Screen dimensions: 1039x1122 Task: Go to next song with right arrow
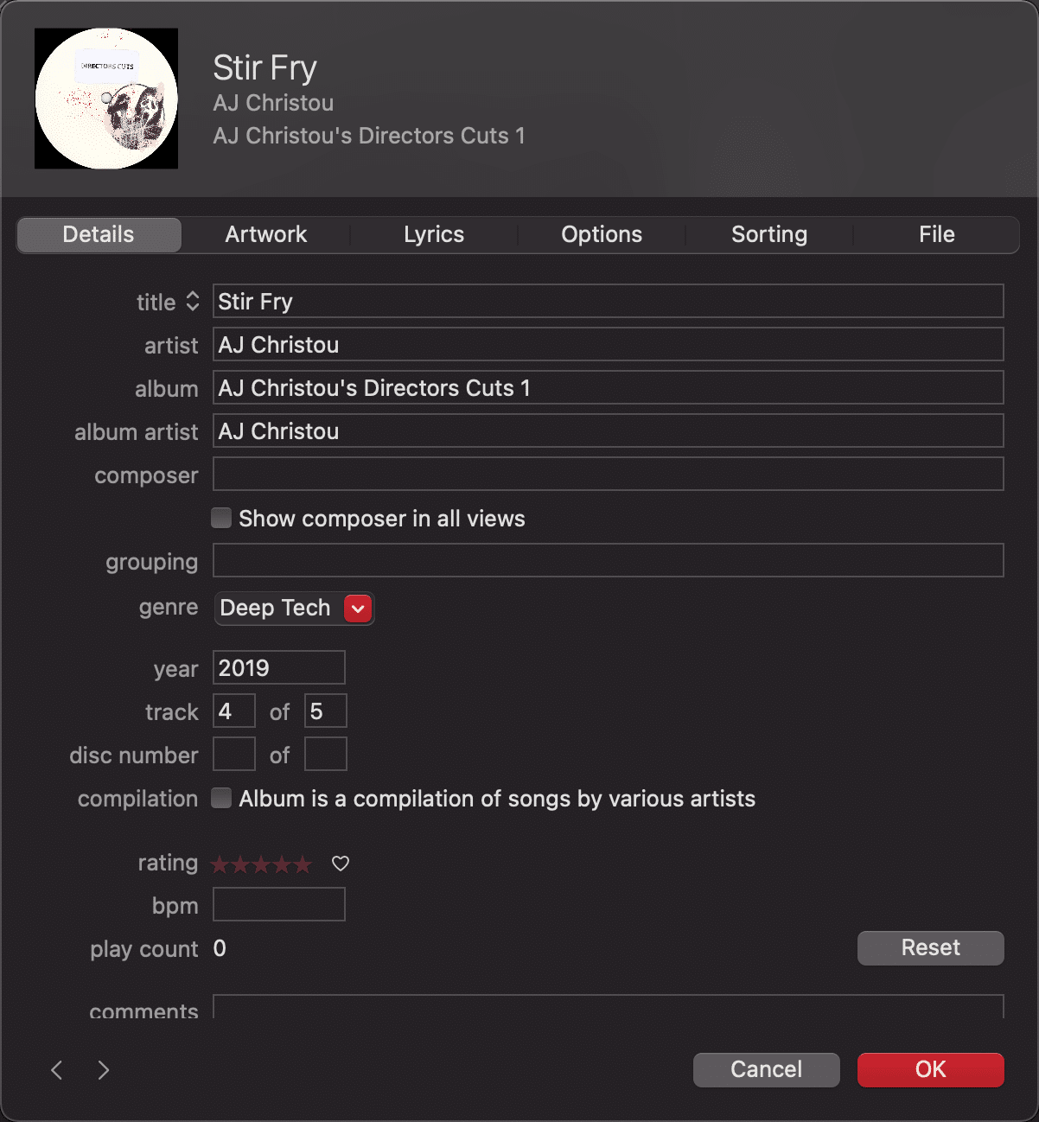[x=104, y=1070]
